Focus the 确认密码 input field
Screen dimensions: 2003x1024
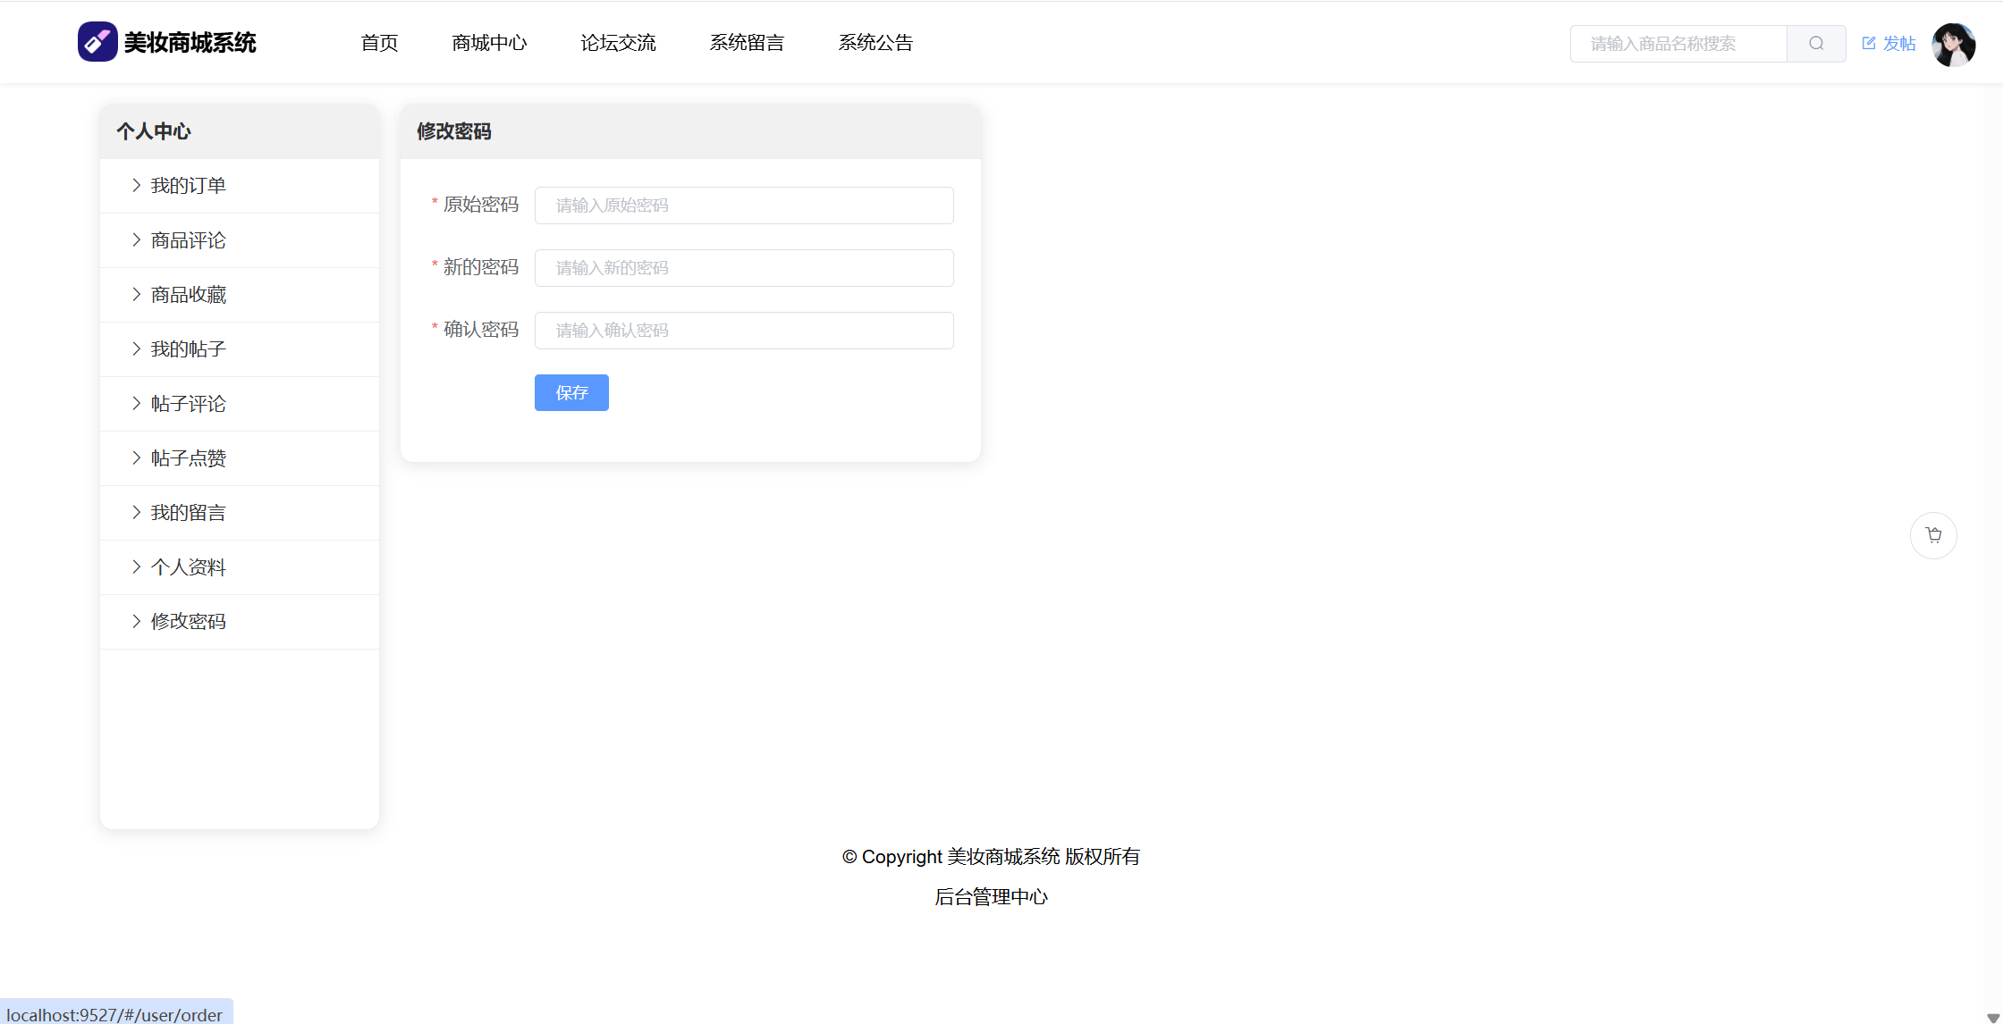pyautogui.click(x=744, y=331)
